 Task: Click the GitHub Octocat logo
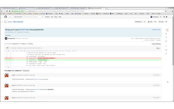click(x=6, y=17)
